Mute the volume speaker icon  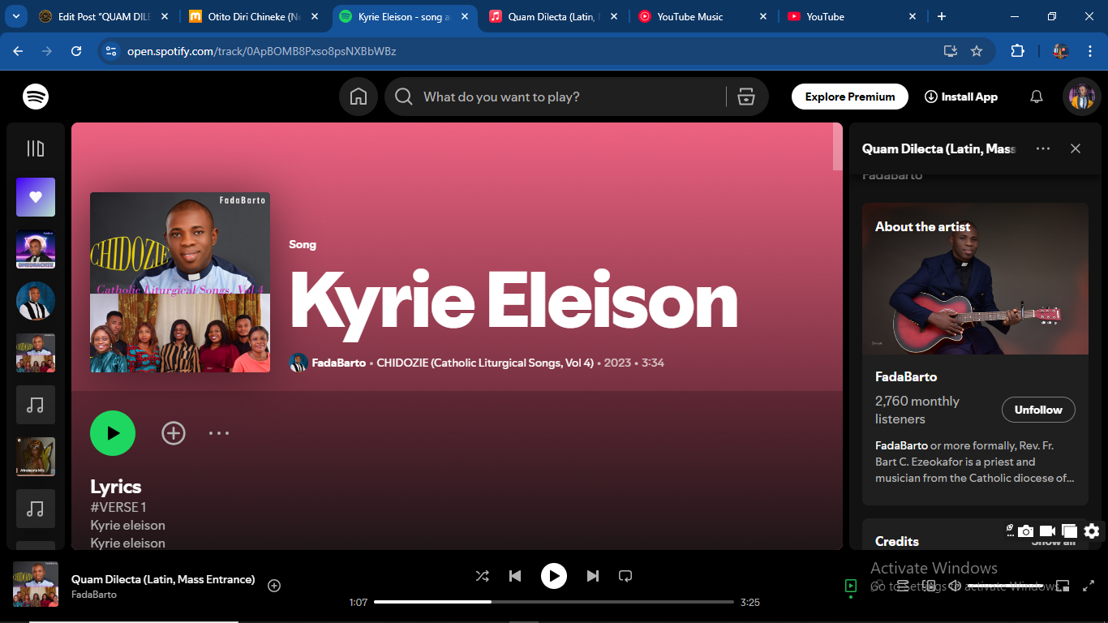[x=956, y=586]
